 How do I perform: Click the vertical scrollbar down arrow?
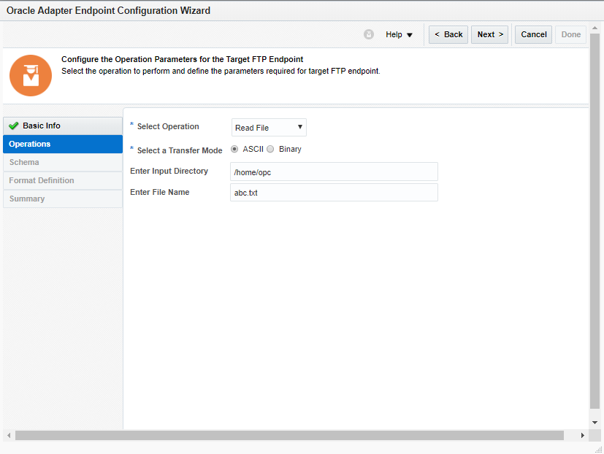pos(595,423)
